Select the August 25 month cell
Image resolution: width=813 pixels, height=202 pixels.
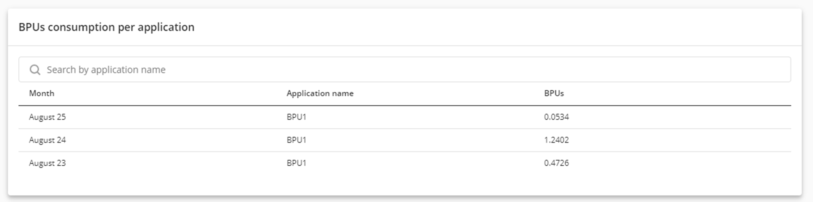(47, 117)
